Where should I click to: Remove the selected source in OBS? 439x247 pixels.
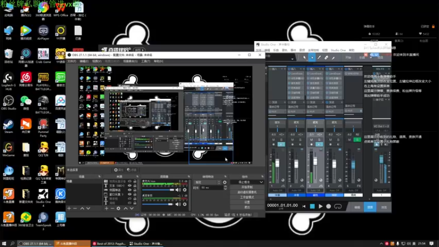[x=112, y=209]
